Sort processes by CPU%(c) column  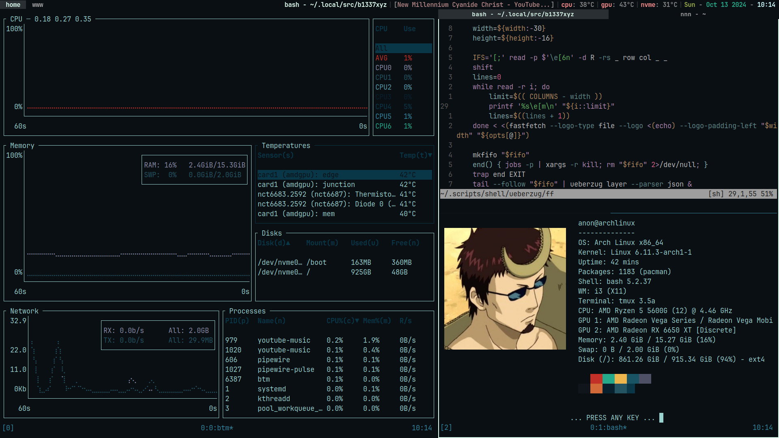tap(343, 321)
